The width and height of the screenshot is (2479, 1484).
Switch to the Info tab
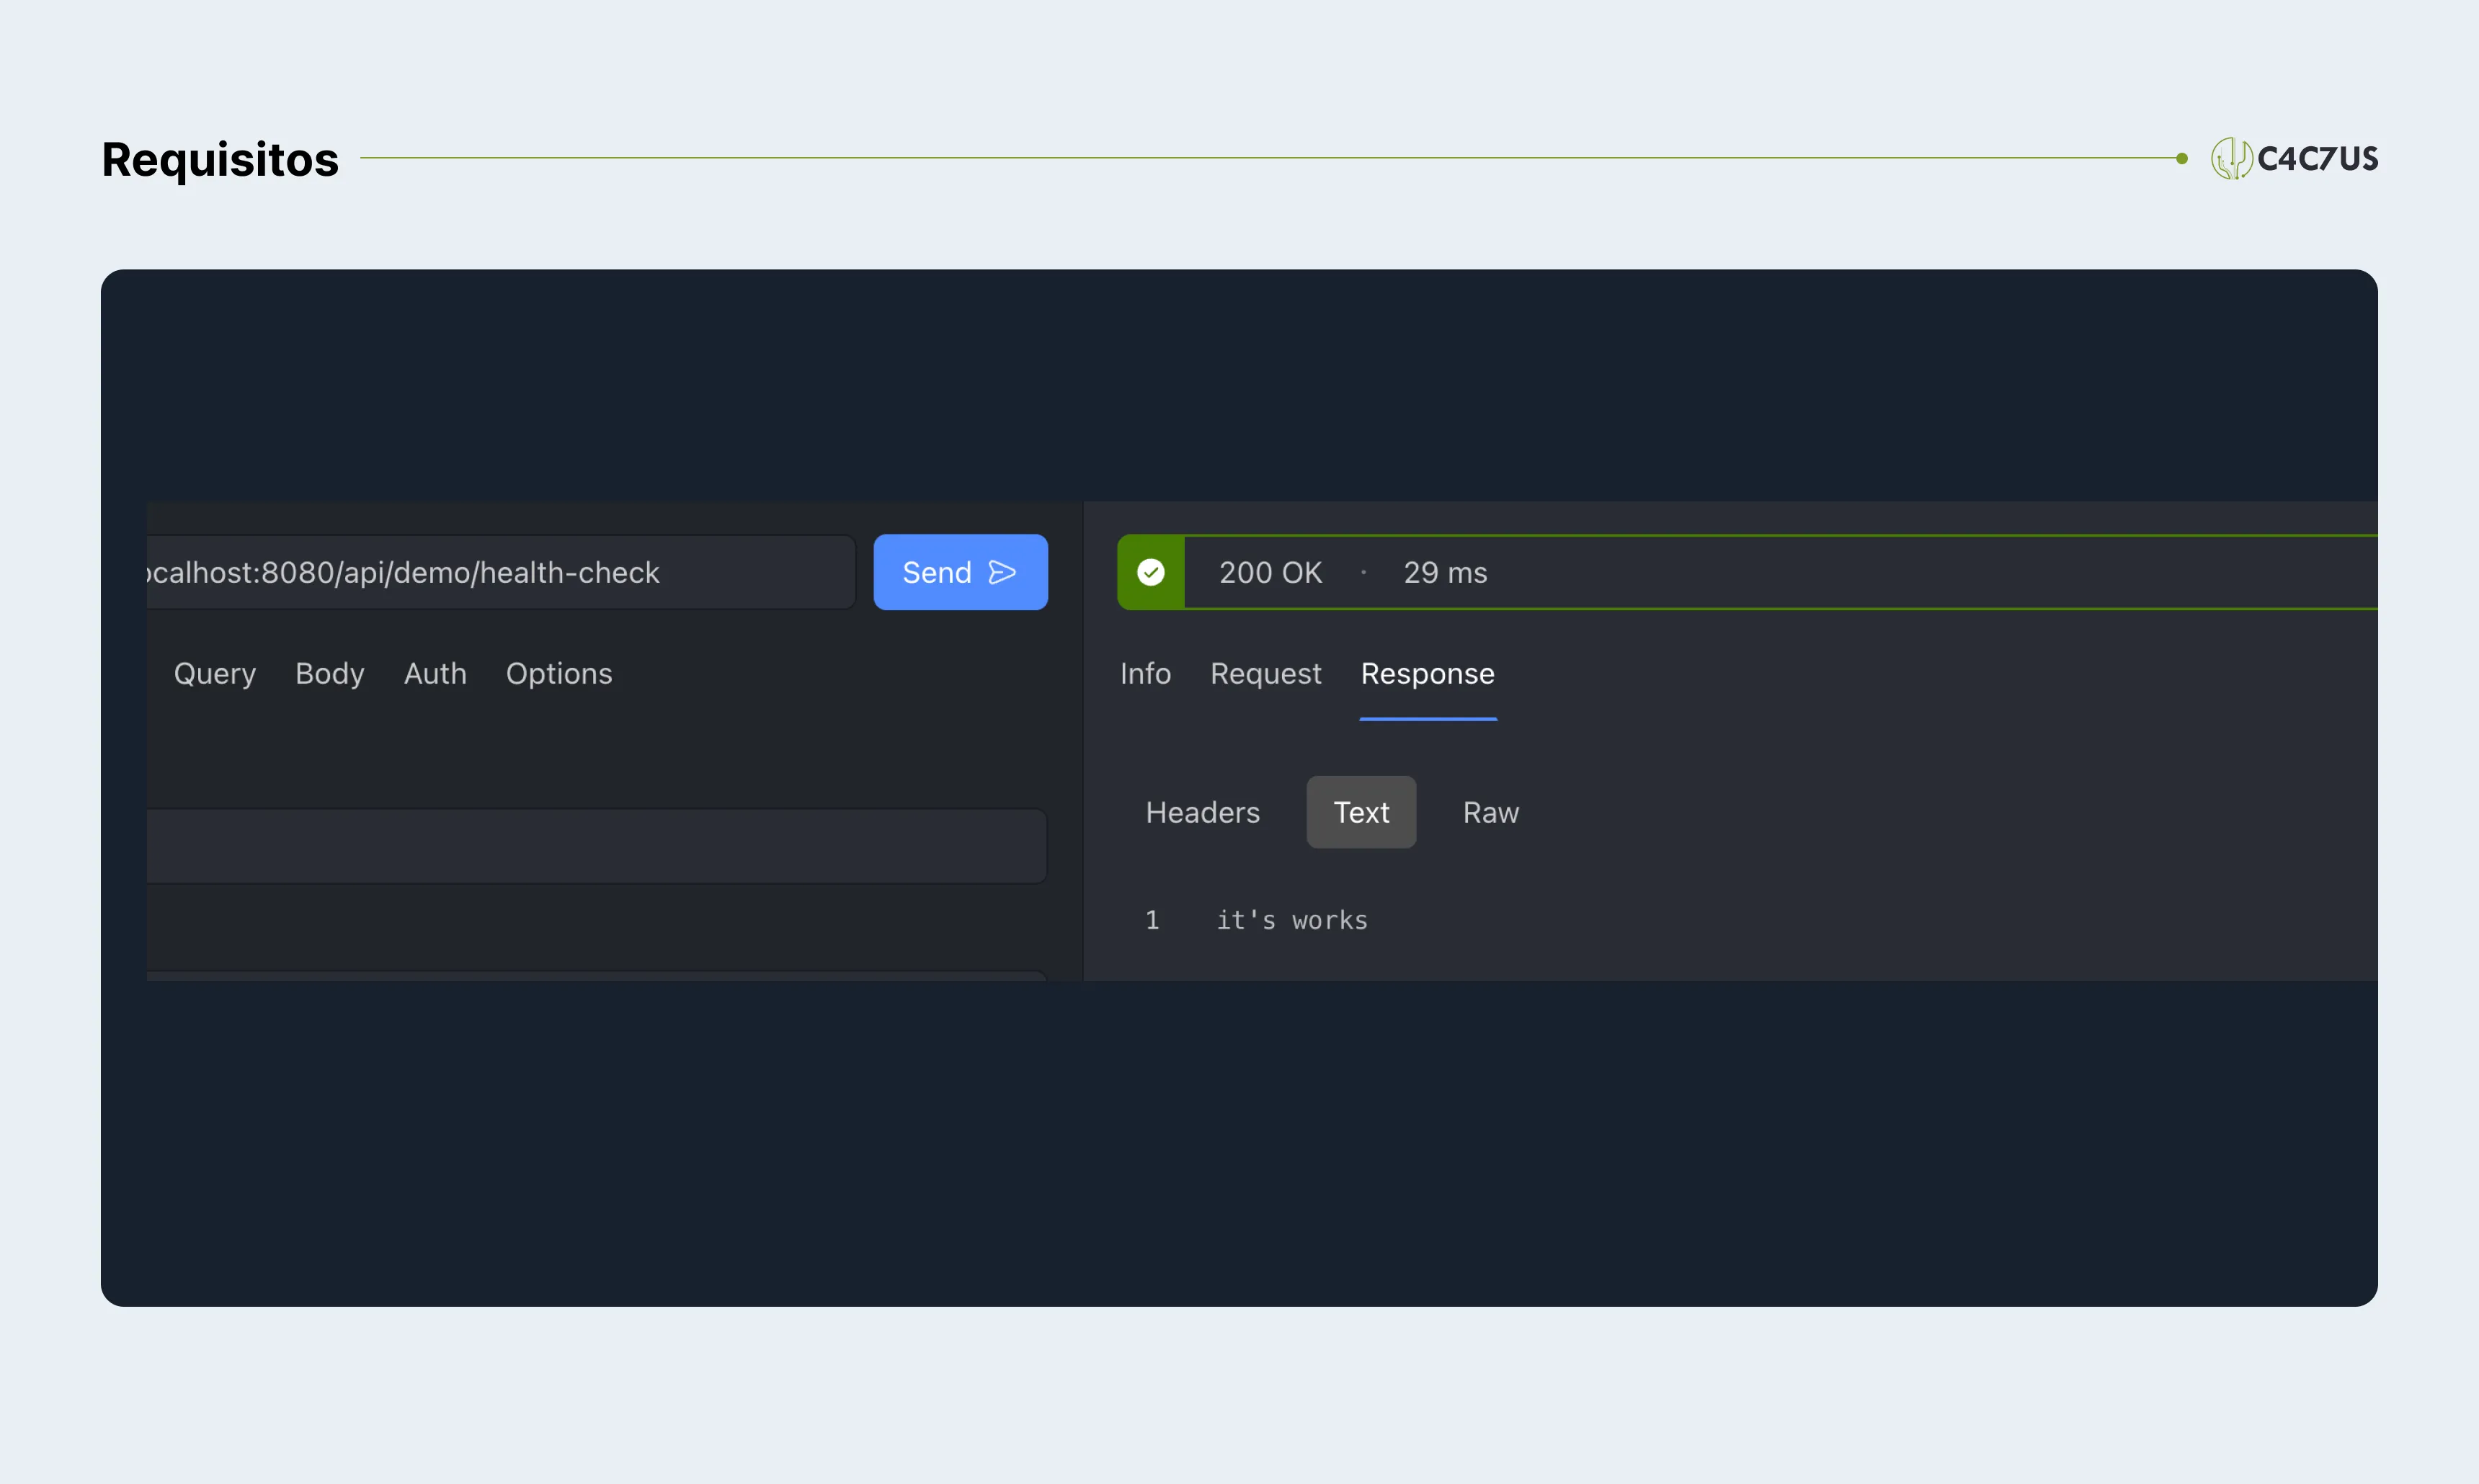click(x=1146, y=674)
